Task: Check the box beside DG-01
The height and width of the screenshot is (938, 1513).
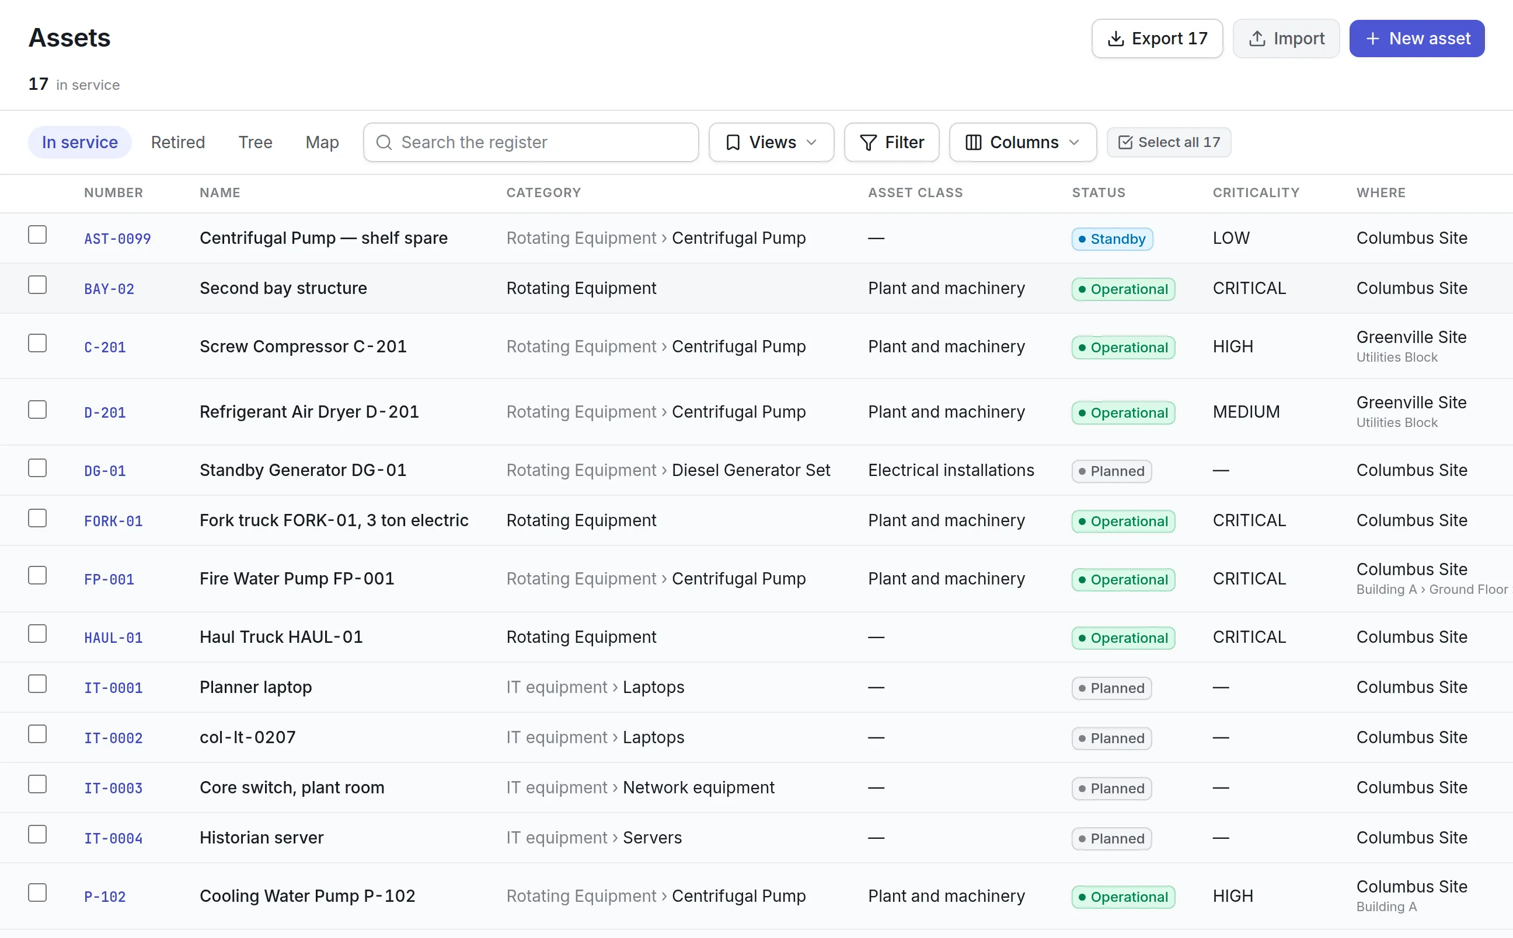Action: 37,468
